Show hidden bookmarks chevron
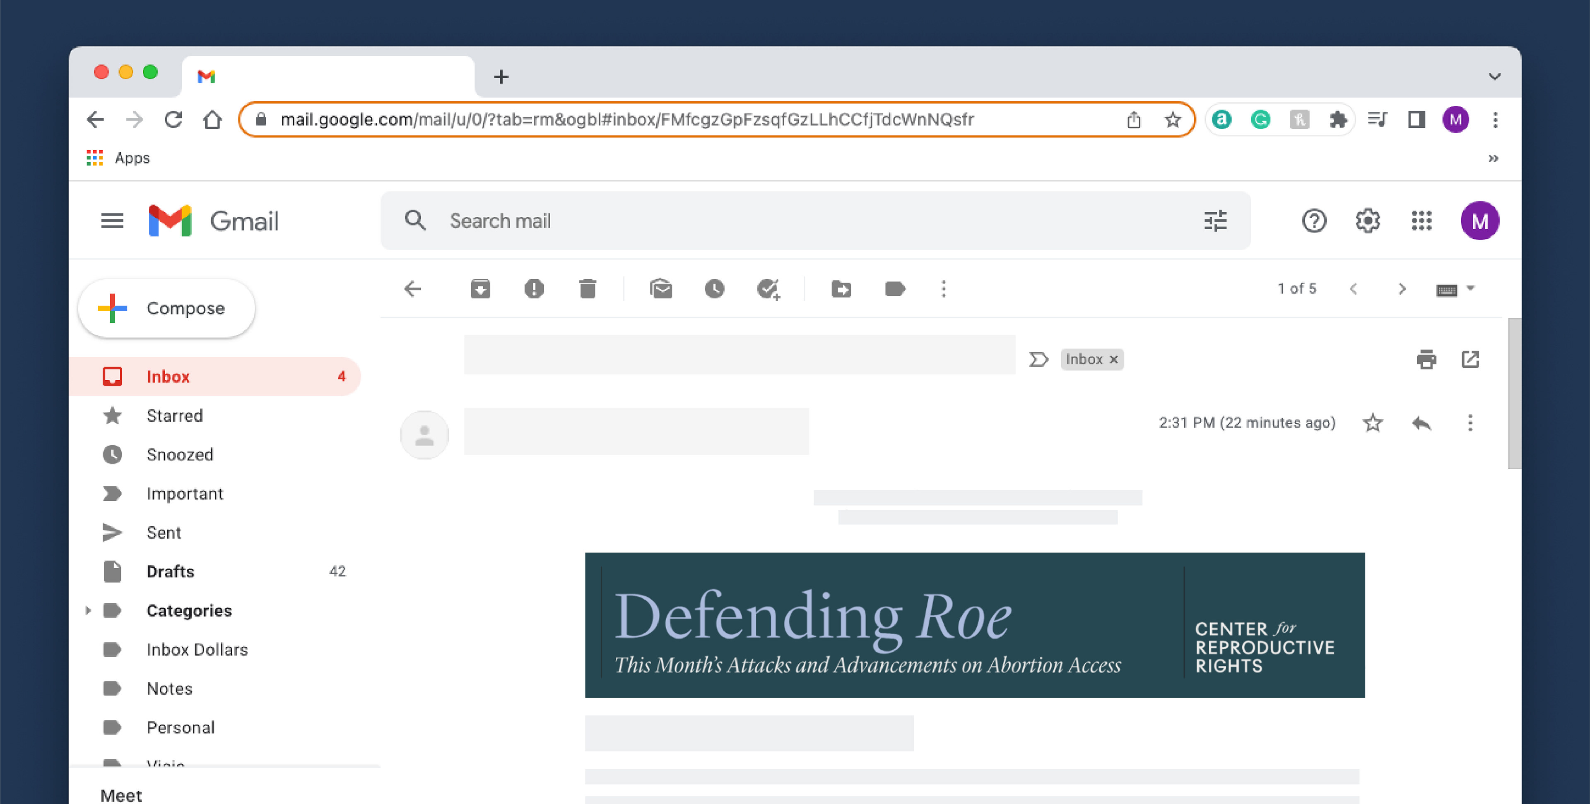Image resolution: width=1590 pixels, height=804 pixels. tap(1493, 158)
